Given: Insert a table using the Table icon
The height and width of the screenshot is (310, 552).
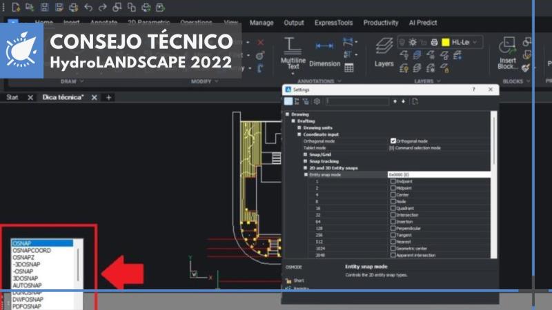Looking at the screenshot, I should point(349,68).
